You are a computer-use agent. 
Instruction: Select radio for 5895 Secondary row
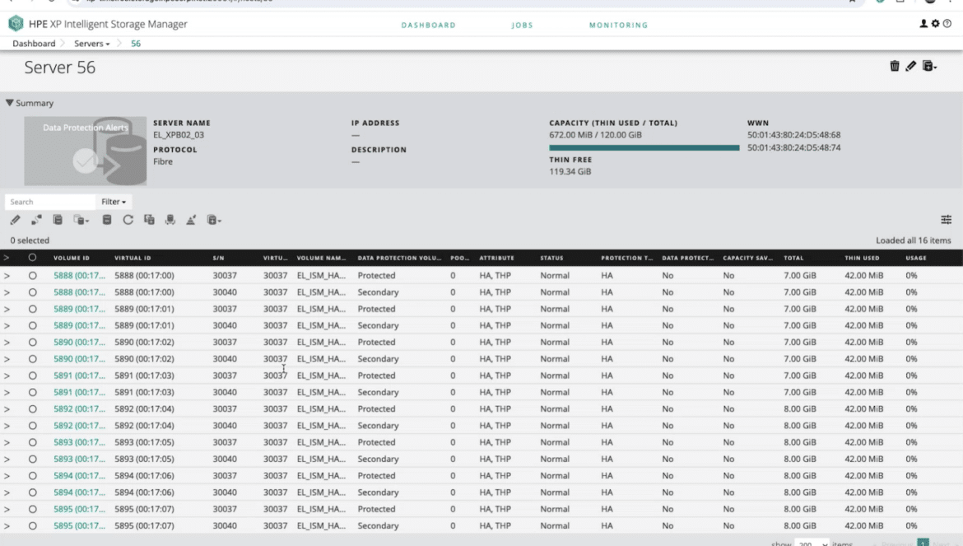[x=33, y=525]
